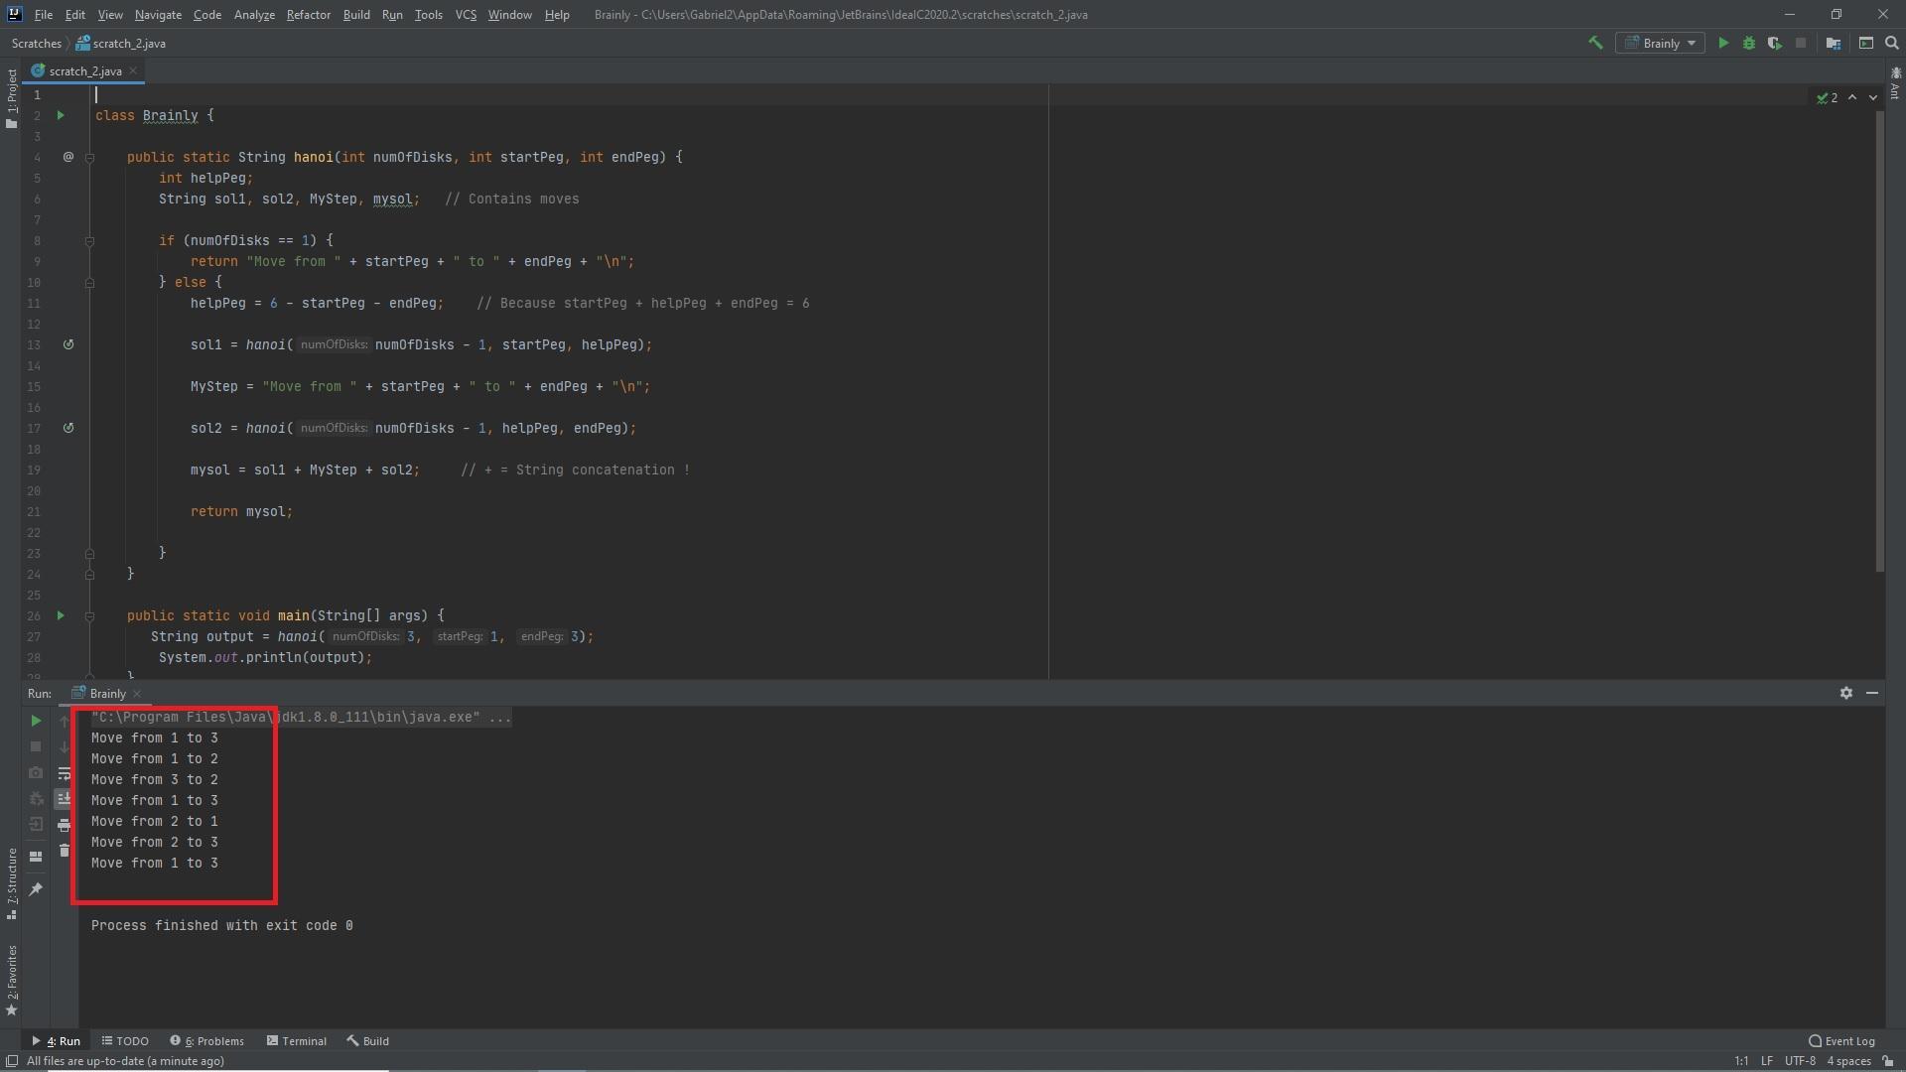Click Project Structure icon in the toolbar
This screenshot has height=1072, width=1906.
point(1834,43)
